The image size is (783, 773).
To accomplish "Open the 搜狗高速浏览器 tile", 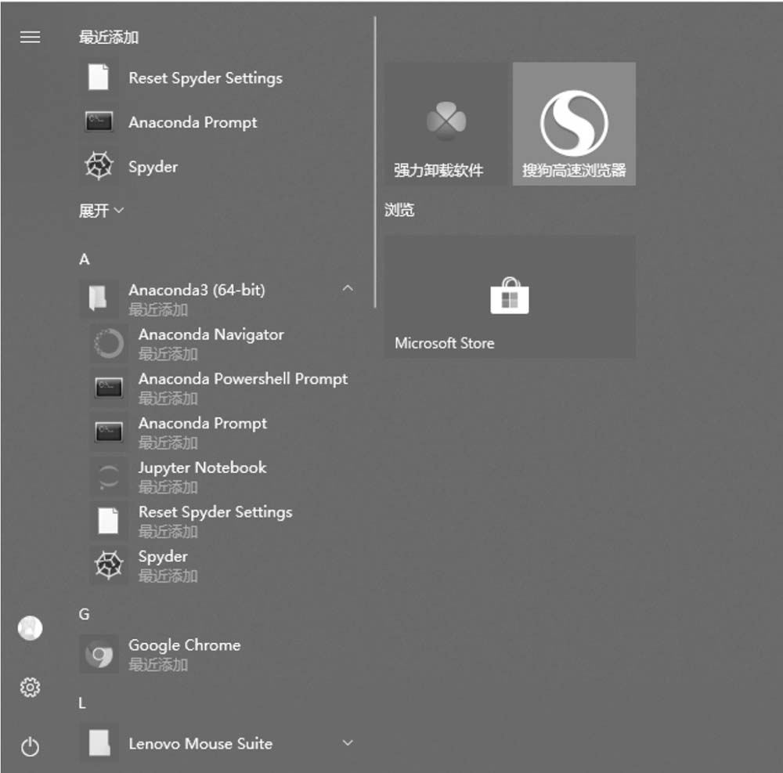I will pyautogui.click(x=574, y=124).
